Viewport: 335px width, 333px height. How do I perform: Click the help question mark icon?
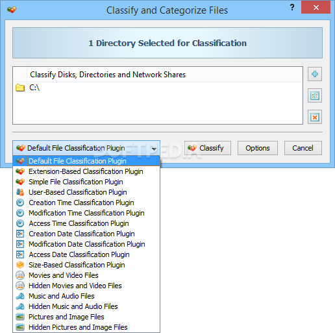(x=292, y=8)
